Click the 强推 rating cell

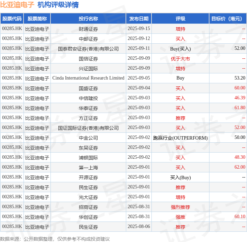180,217
